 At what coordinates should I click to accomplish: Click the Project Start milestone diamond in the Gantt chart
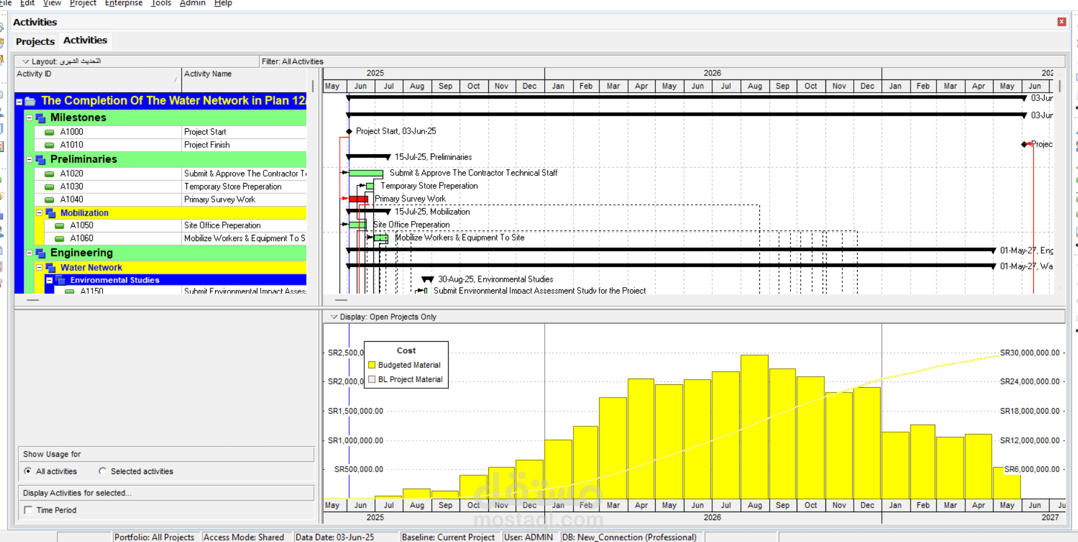[349, 131]
